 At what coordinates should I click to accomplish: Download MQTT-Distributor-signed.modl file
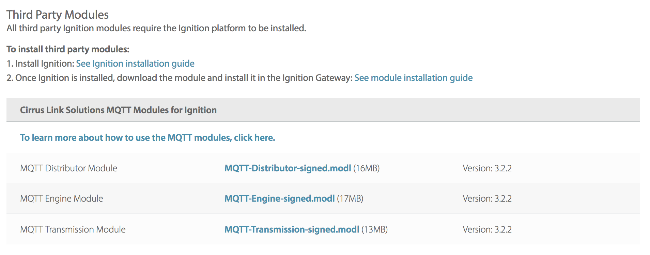[x=288, y=168]
